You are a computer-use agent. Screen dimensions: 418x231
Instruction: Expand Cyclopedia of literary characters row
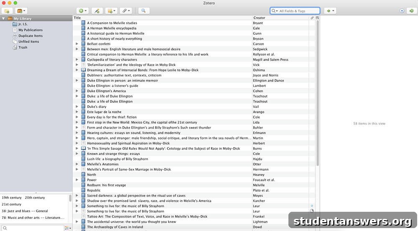point(77,60)
